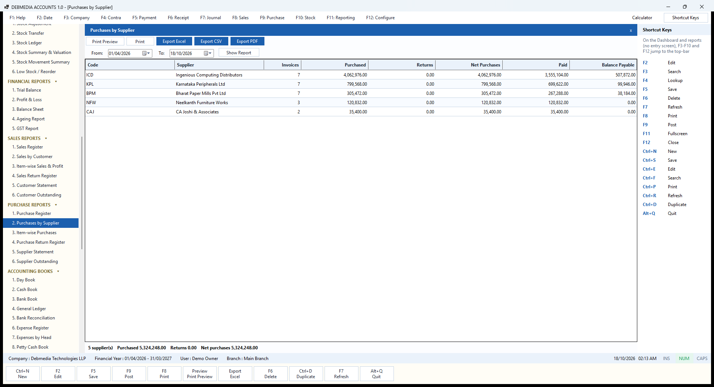The width and height of the screenshot is (714, 387).
Task: Click the sidebar vertical scrollbar
Action: pos(82,192)
